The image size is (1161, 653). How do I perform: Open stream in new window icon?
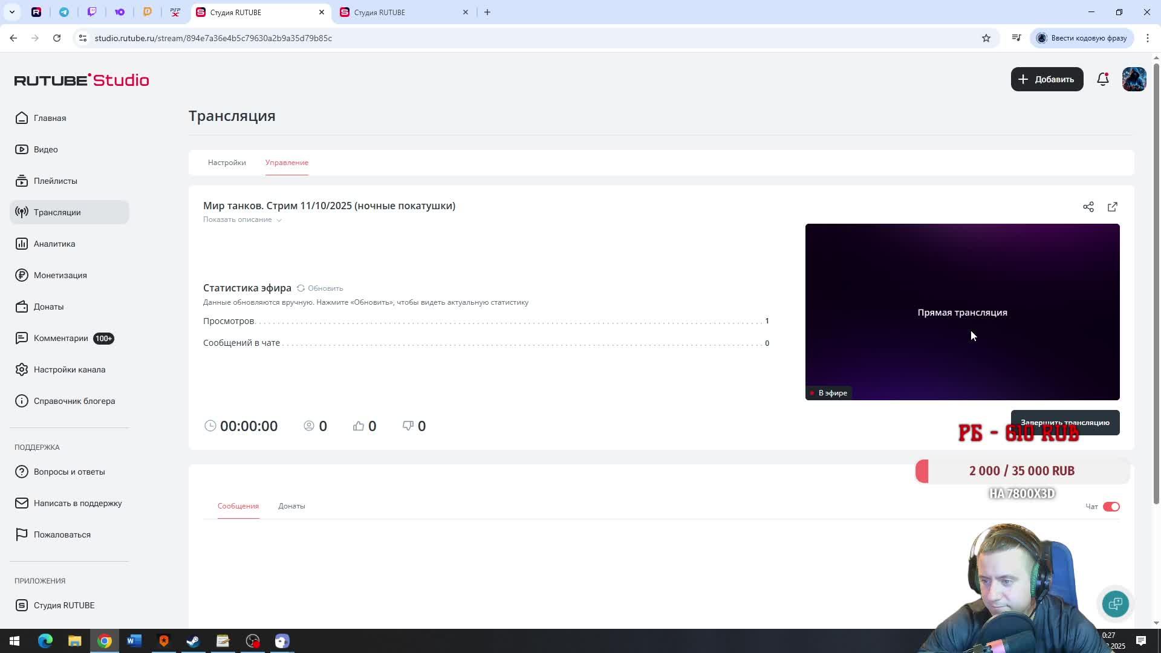tap(1112, 207)
